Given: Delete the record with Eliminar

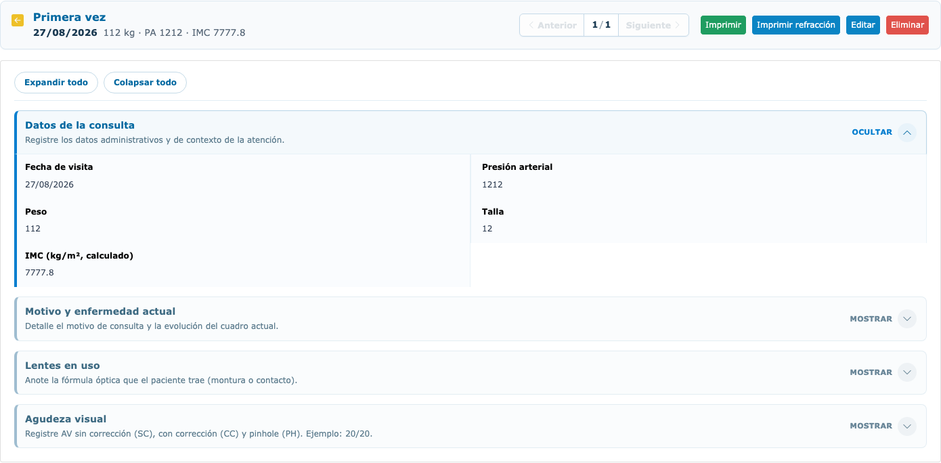Looking at the screenshot, I should [907, 25].
